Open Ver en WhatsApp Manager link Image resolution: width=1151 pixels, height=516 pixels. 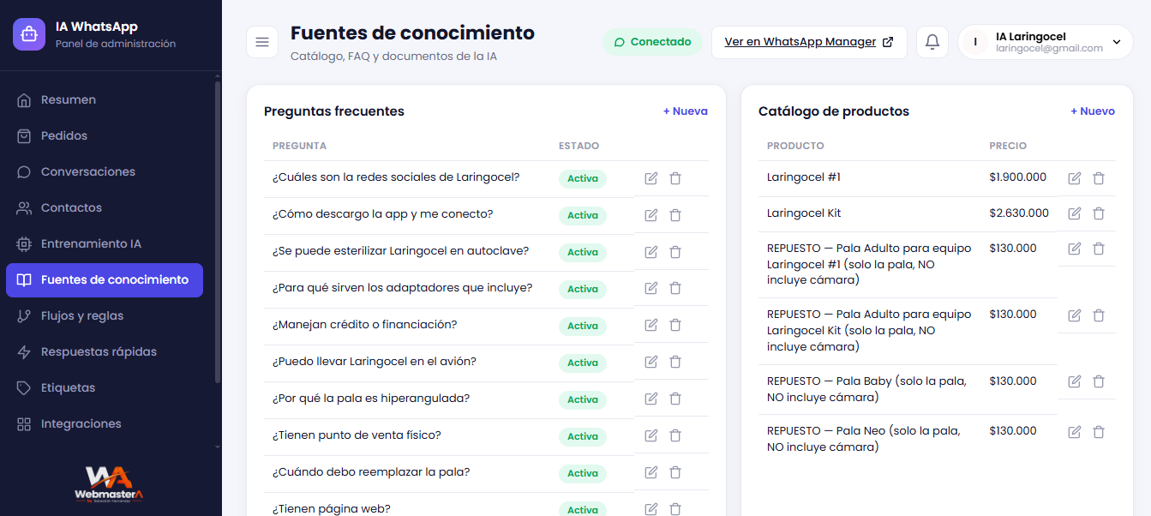809,42
